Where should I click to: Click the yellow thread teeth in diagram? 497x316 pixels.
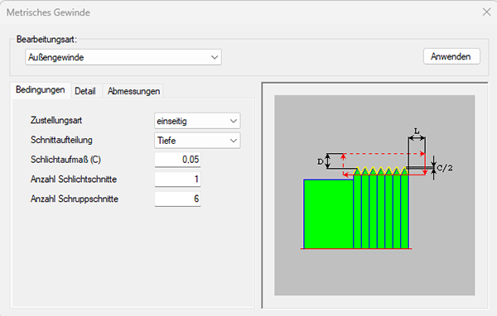pos(381,171)
